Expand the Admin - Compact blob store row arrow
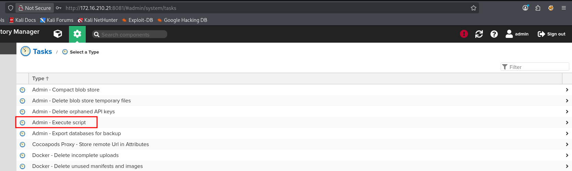Screen dimensions: 572x171 (x=567, y=90)
